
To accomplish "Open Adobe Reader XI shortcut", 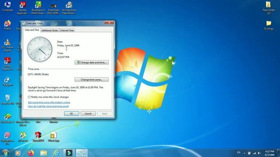I will (7, 64).
